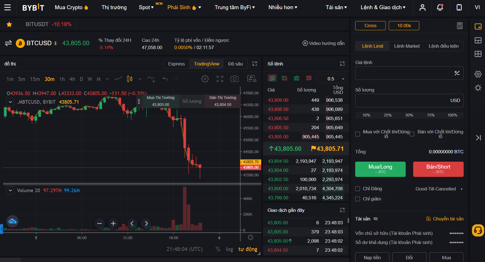Open the Phái Sinh dropdown menu

tap(184, 7)
